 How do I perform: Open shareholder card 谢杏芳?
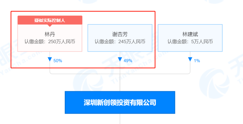pos(120,38)
